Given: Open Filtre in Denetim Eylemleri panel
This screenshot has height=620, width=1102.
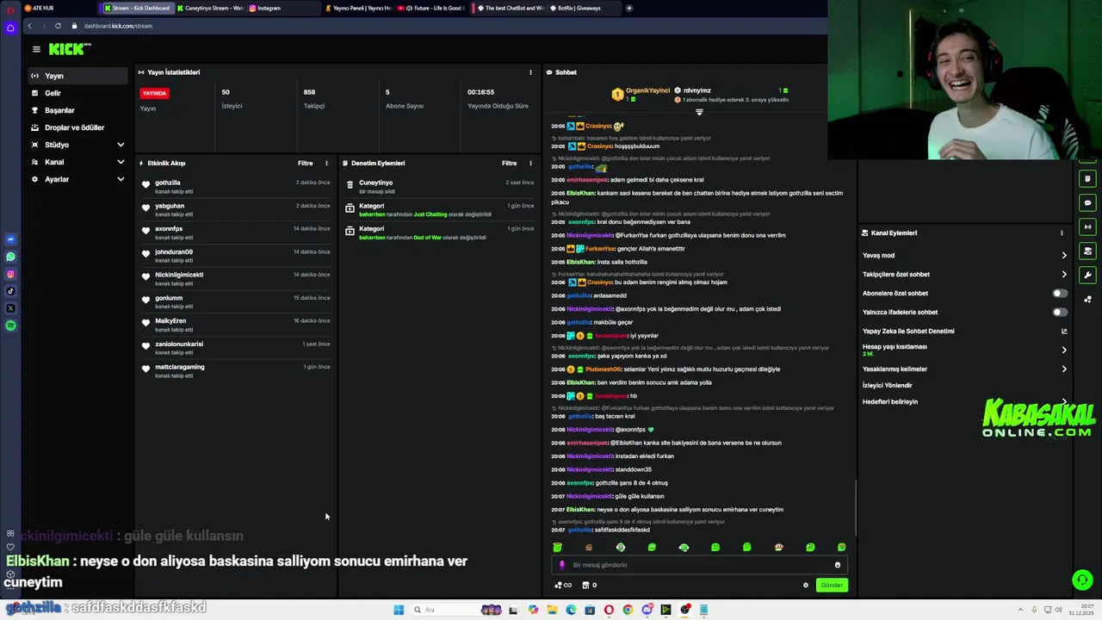Looking at the screenshot, I should pyautogui.click(x=509, y=163).
